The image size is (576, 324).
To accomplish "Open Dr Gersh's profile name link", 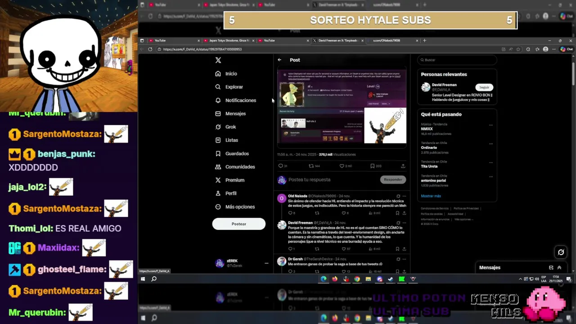I will pos(295,259).
